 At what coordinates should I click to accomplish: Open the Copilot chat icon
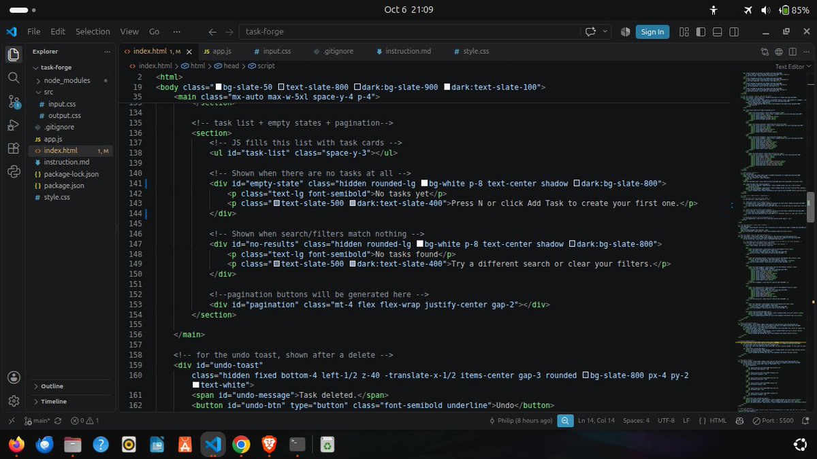590,31
